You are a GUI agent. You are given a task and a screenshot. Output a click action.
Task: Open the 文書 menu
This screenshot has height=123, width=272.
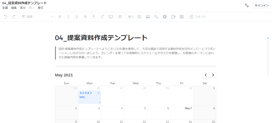tap(5, 8)
